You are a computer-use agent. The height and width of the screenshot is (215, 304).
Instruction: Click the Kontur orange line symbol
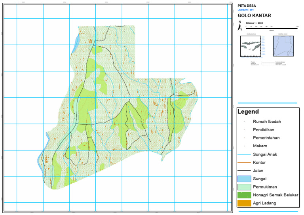tap(244, 163)
